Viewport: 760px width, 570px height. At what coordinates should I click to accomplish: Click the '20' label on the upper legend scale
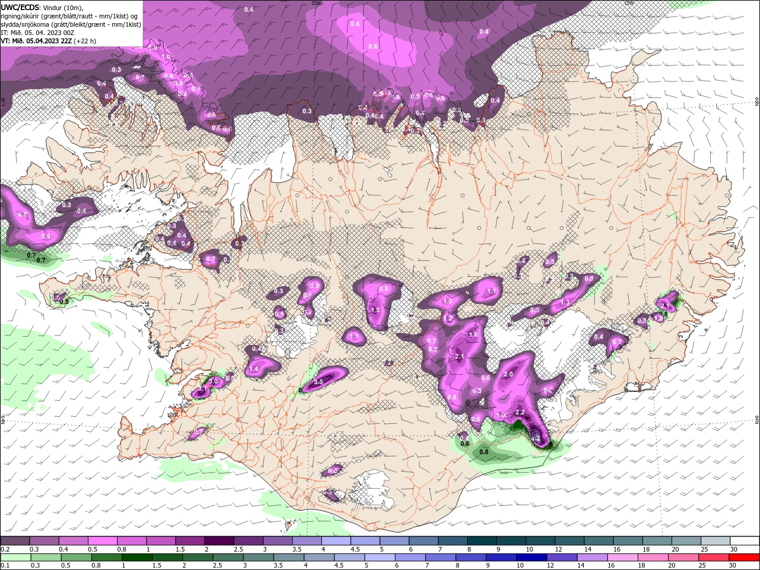pos(675,549)
